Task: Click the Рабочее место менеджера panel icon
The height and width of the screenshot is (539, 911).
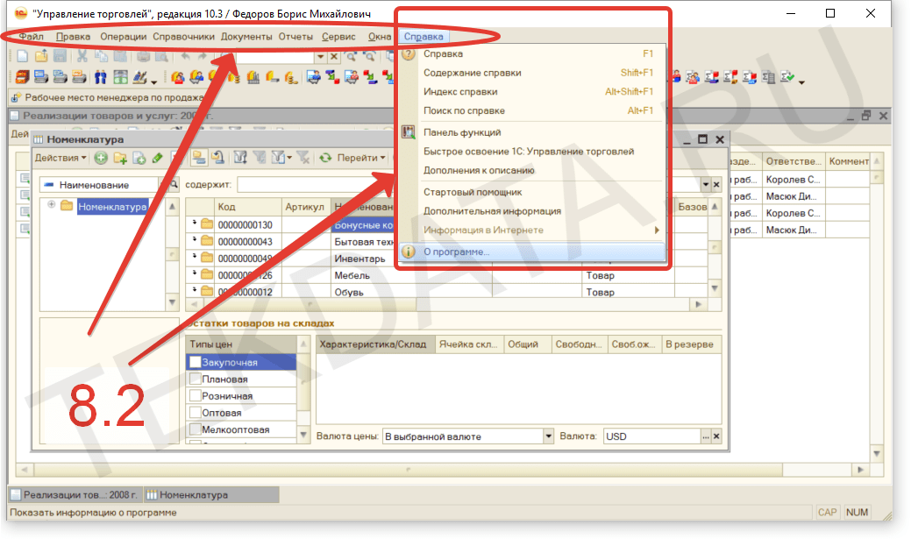Action: [16, 97]
